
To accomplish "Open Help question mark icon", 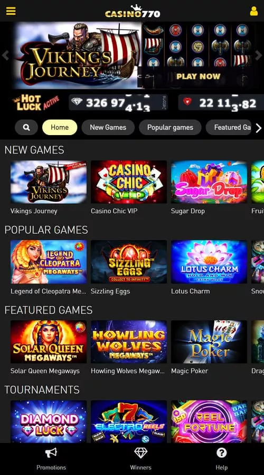I will click(x=222, y=453).
